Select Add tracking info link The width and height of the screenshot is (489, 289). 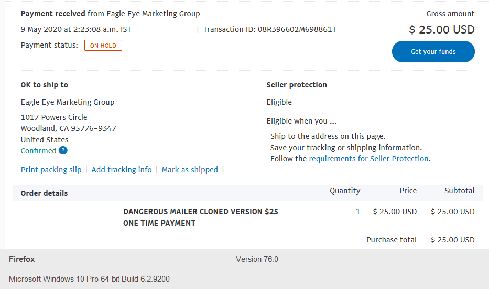pos(121,170)
